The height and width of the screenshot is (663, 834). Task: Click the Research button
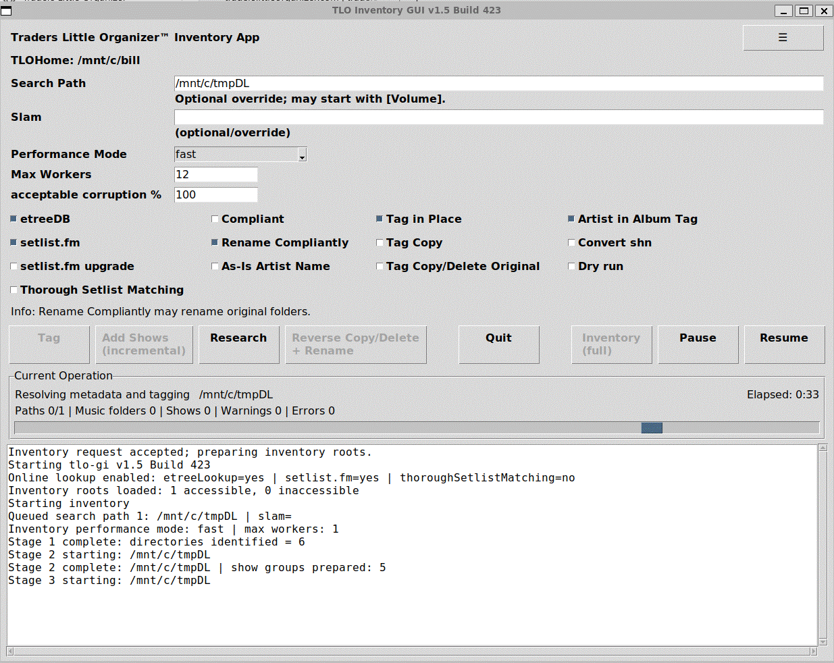pyautogui.click(x=239, y=344)
